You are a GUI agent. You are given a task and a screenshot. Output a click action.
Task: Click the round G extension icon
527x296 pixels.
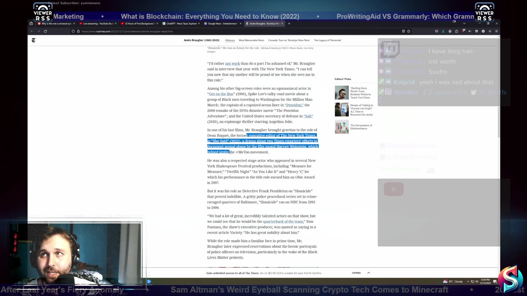[483, 31]
